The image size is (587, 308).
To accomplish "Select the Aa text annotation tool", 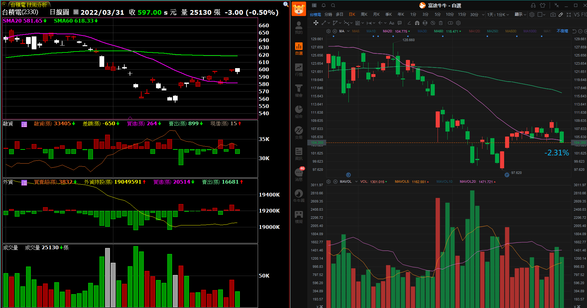I will click(391, 23).
